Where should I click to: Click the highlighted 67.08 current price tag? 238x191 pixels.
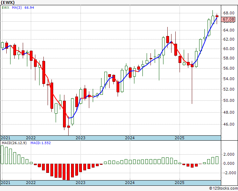(x=229, y=19)
